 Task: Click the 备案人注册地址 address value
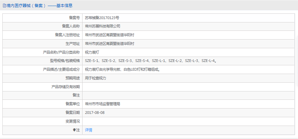(110, 35)
